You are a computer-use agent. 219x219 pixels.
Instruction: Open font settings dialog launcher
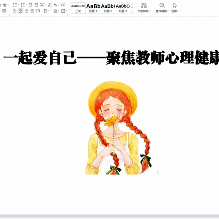9,15
